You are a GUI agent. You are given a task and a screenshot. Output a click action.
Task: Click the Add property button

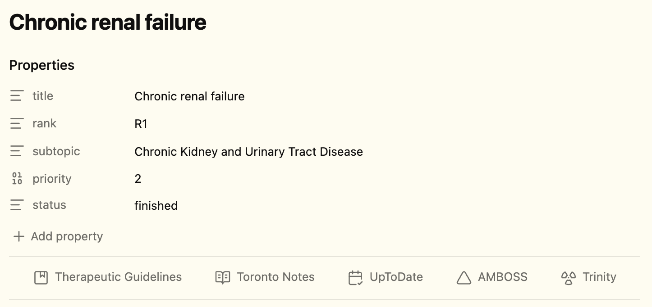coord(67,236)
